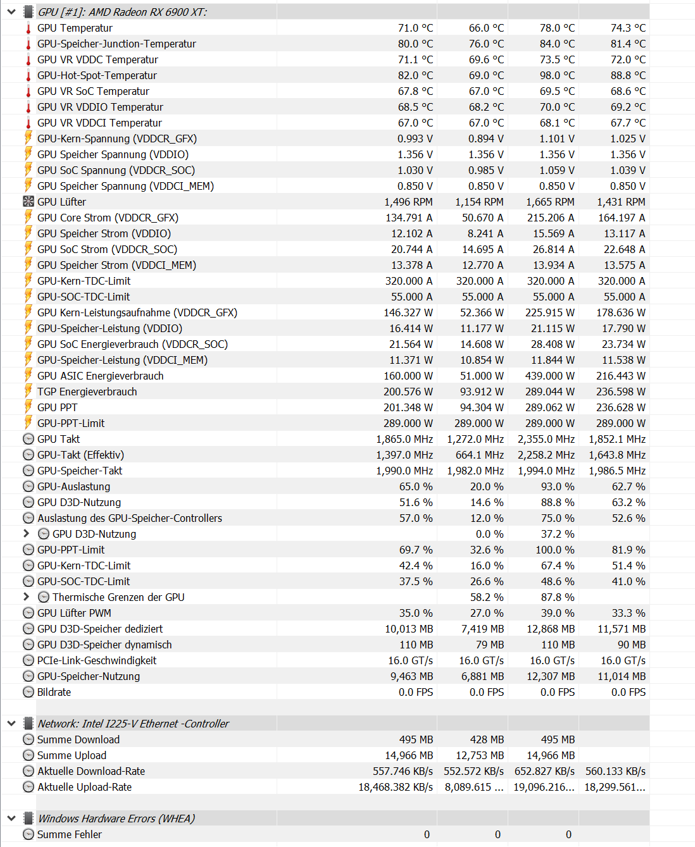The image size is (695, 847).
Task: Click gauge icon for GPU Lüfter PWM
Action: pos(28,613)
